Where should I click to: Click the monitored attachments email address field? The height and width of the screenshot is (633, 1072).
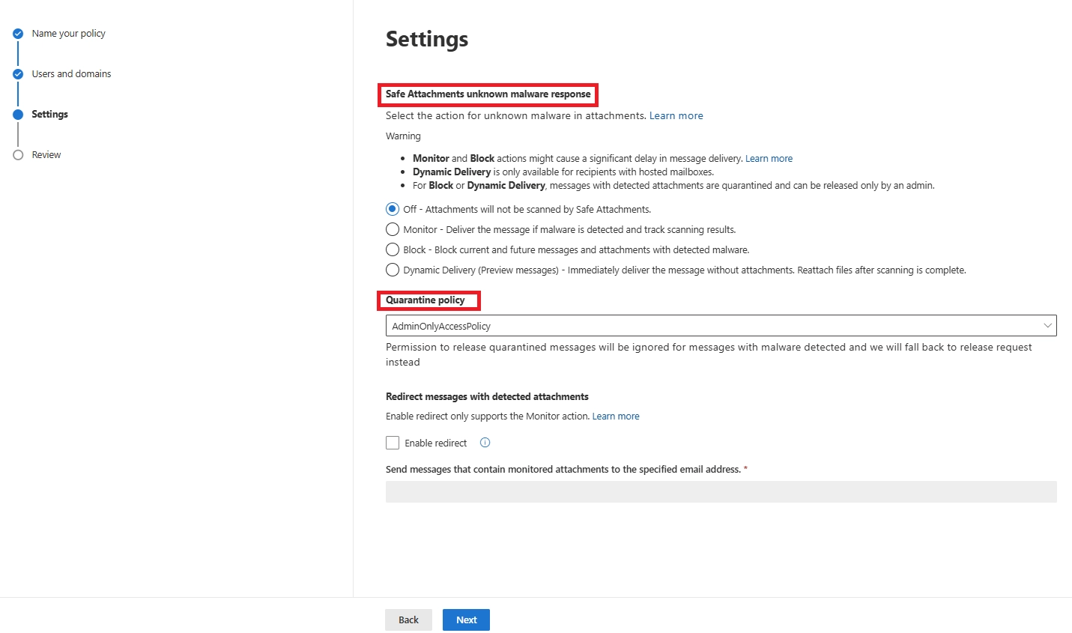[720, 491]
